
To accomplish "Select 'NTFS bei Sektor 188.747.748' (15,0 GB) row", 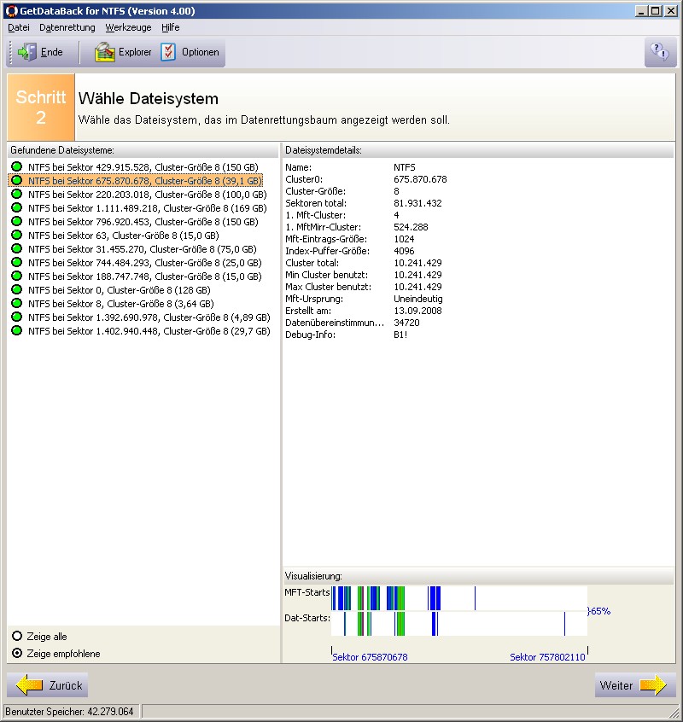I will coord(145,277).
